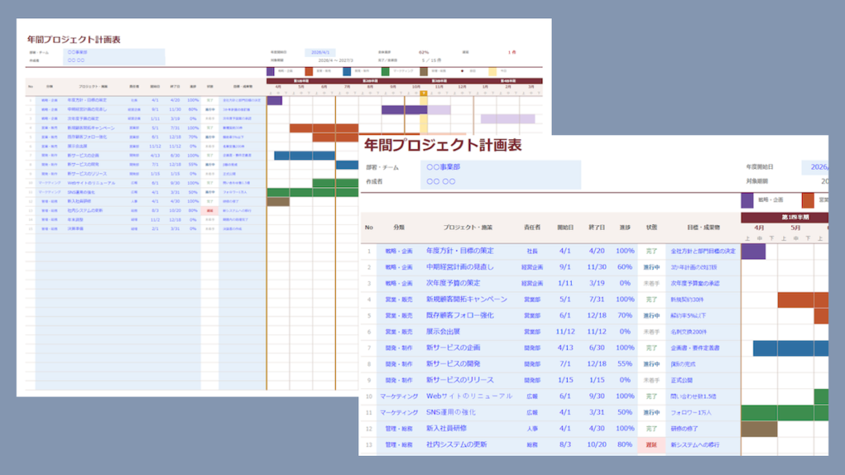Click the blue Gantt bar for 新サービスの企画, front sheet

791,349
